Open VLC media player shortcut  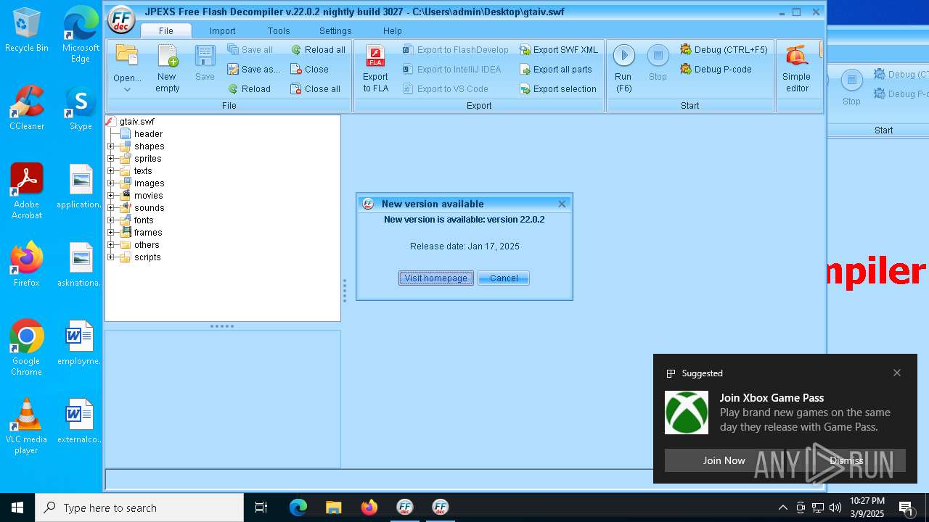tap(26, 426)
